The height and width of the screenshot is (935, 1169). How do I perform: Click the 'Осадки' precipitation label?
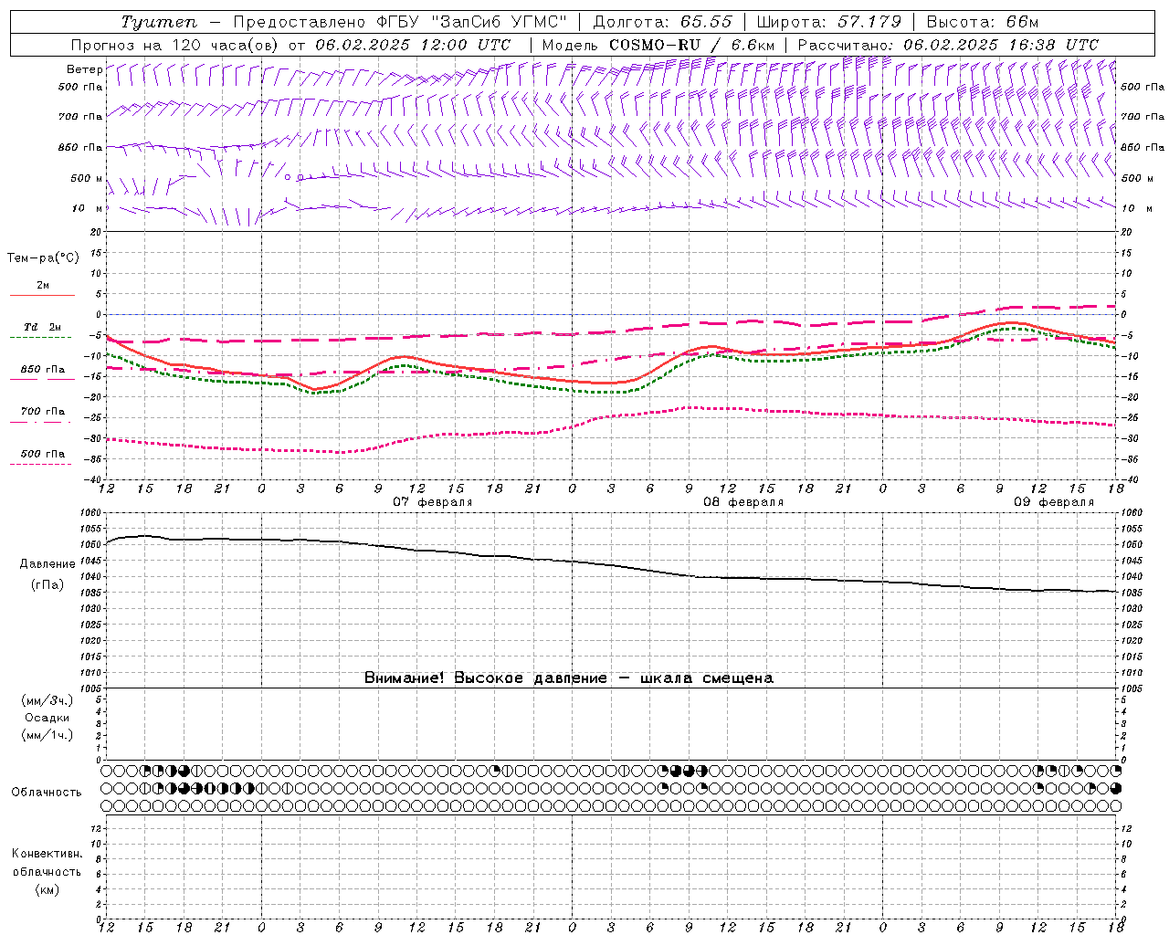47,719
